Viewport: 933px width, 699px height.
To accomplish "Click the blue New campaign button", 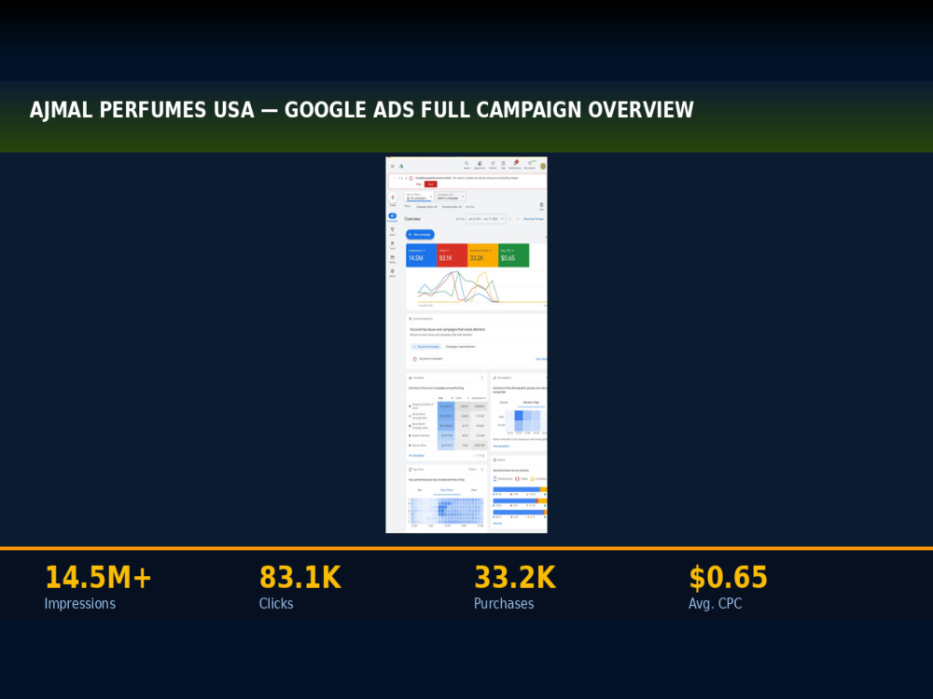I will (x=420, y=234).
